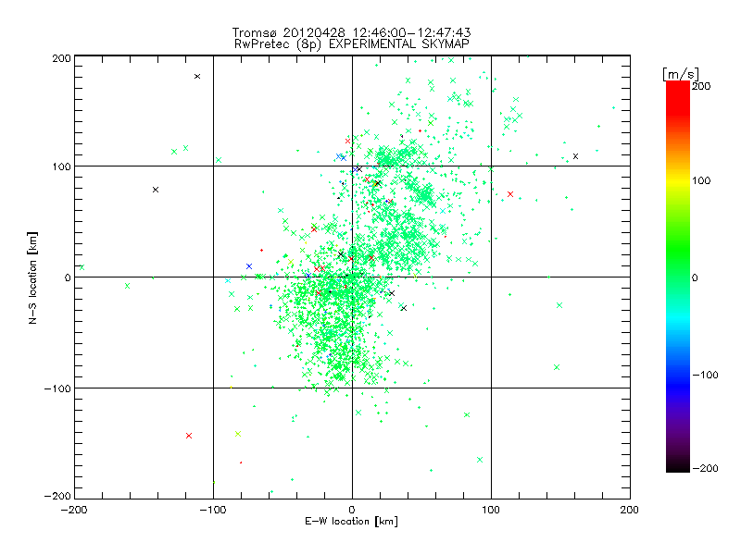Viewport: 741px width, 555px height.
Task: Click the black X marker near the far right at 100 km north
Action: click(x=575, y=156)
